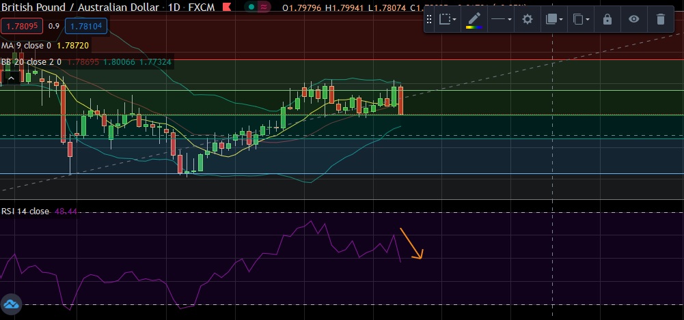Click the TradingView cloud logo
Screen dimensions: 684x320
[11, 304]
